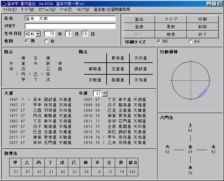
Task: Open the ヘルプ(H) menu
Action: coord(83,9)
